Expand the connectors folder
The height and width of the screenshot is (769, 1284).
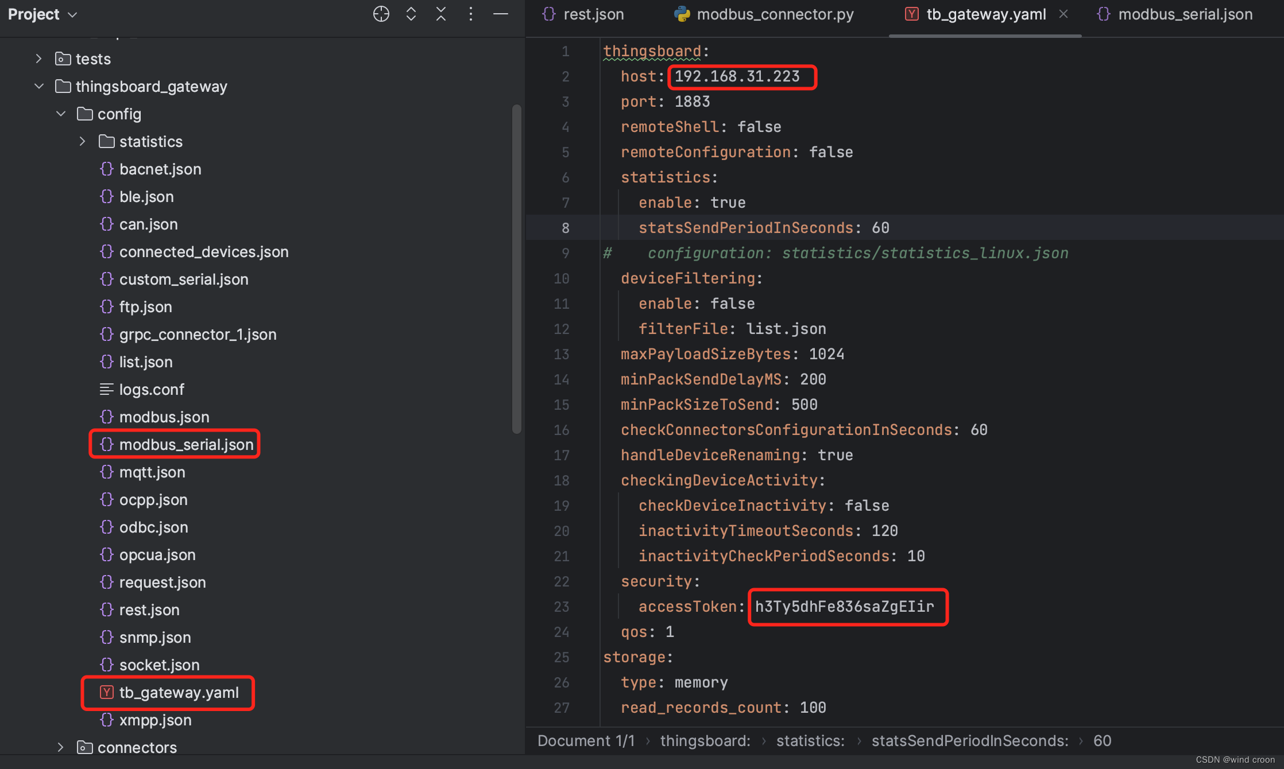pos(61,747)
